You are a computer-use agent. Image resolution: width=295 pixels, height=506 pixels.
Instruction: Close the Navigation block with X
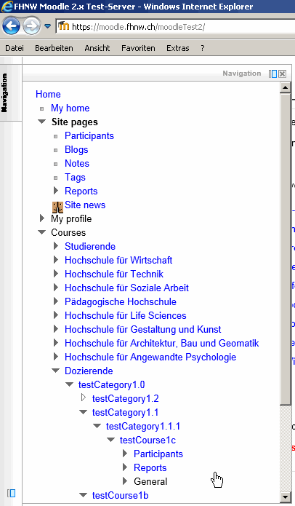point(282,74)
